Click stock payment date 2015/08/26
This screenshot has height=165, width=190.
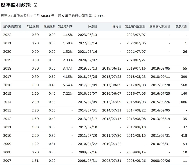[x=160, y=102]
